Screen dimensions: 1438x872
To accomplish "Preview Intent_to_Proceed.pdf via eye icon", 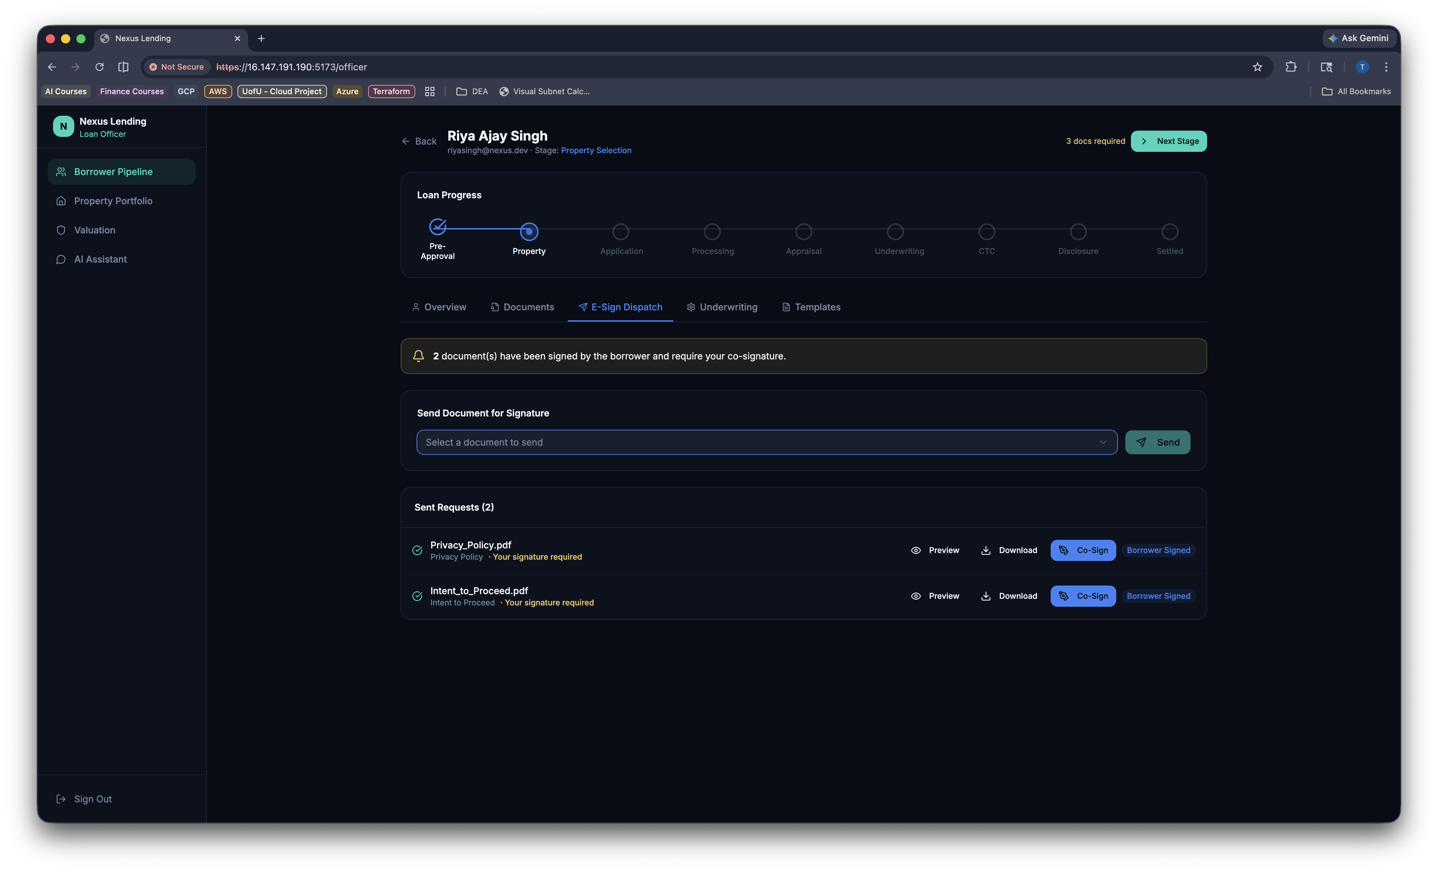I will coord(916,596).
